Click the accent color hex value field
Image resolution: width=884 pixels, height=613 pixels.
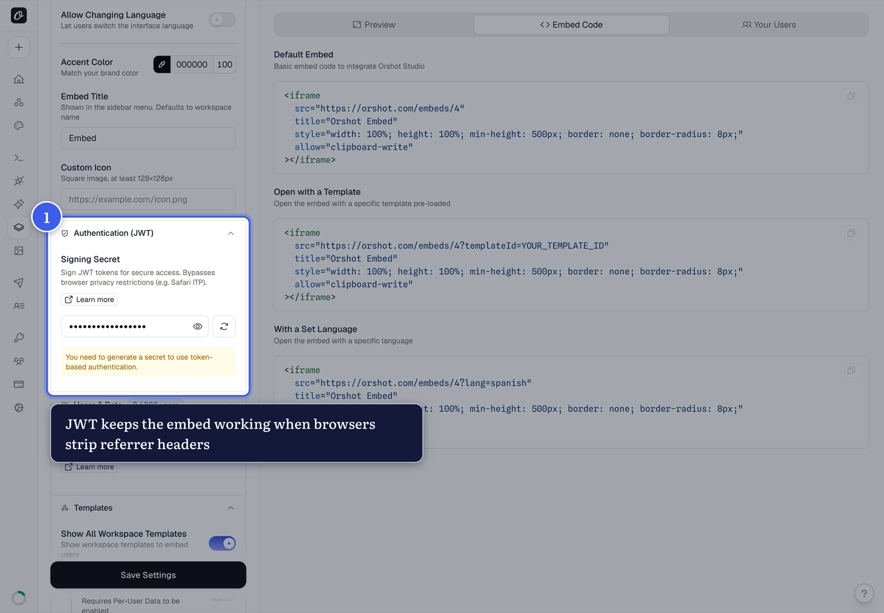[192, 65]
